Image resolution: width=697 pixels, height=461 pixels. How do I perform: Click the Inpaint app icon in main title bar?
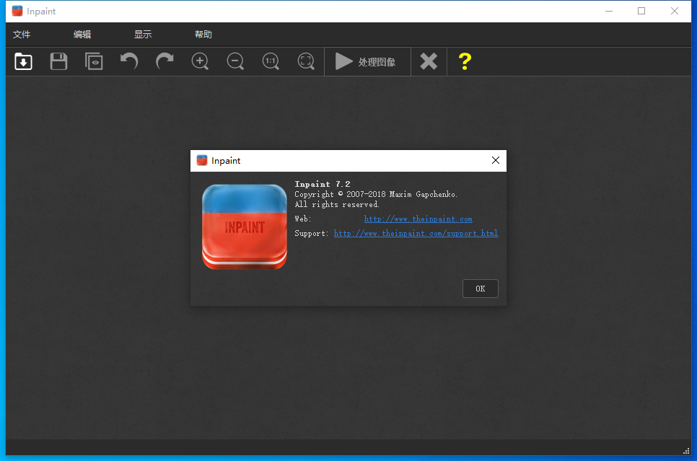point(17,11)
